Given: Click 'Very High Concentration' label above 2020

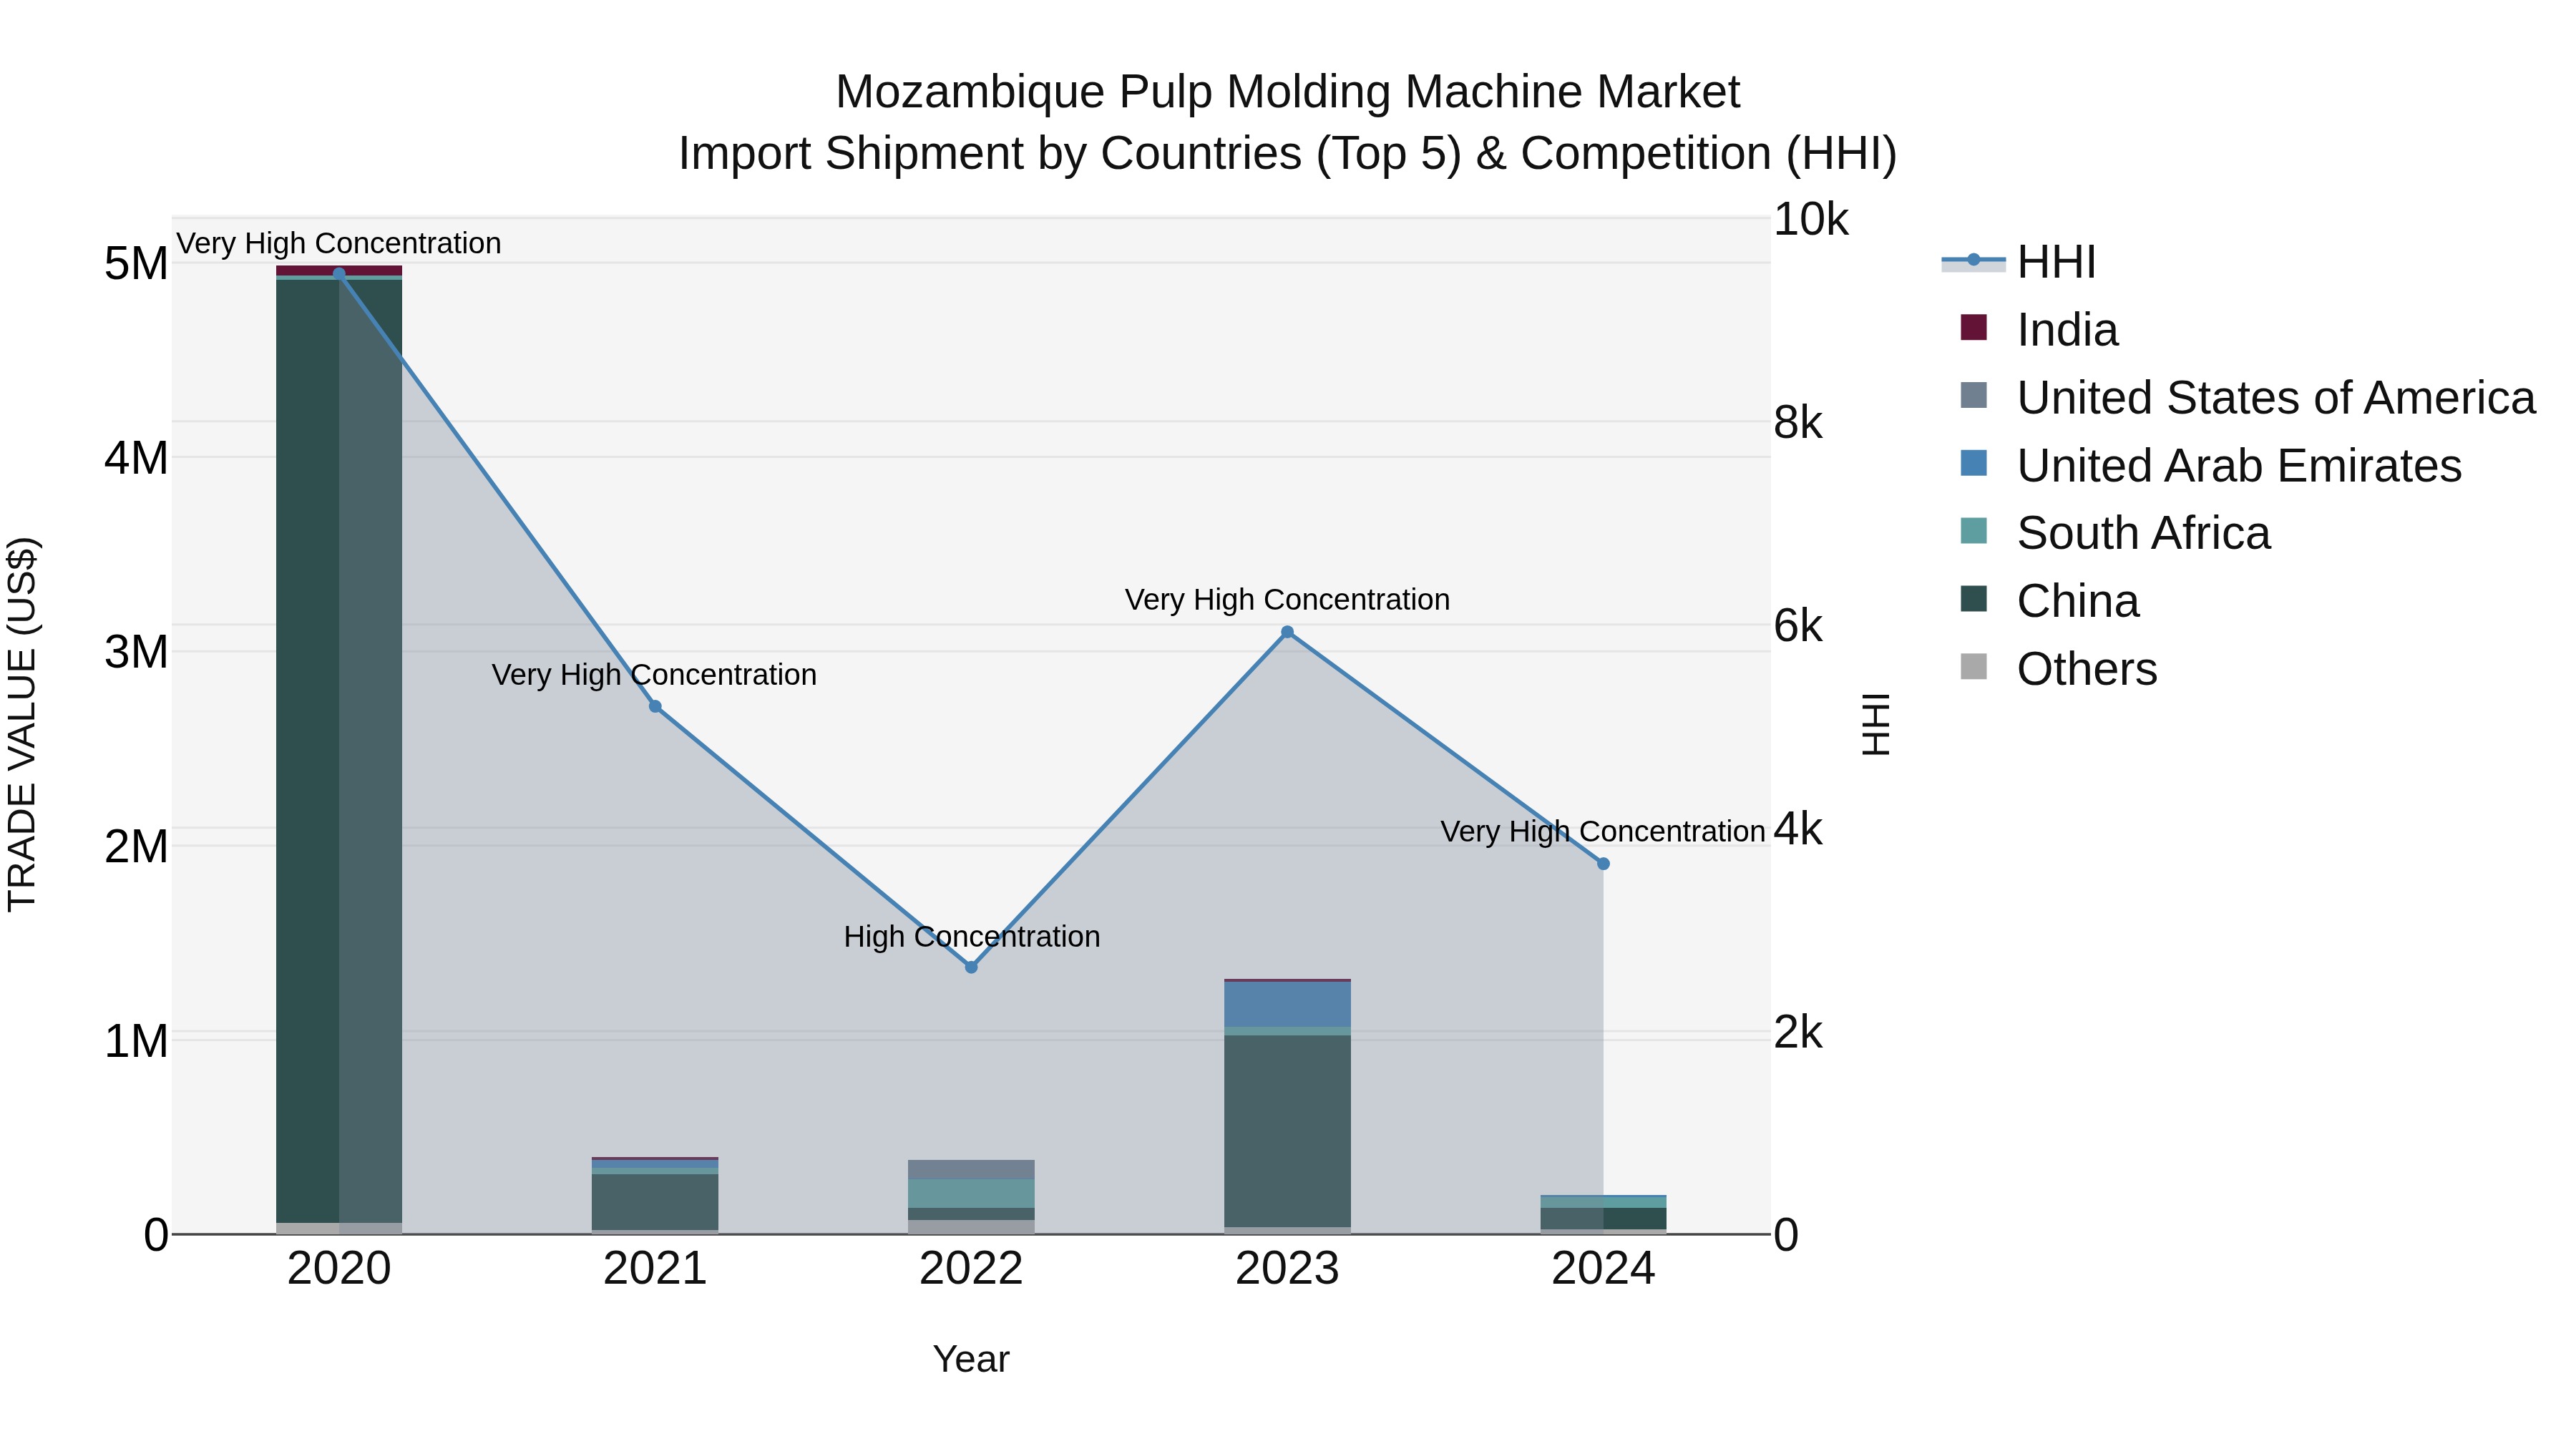Looking at the screenshot, I should [339, 244].
